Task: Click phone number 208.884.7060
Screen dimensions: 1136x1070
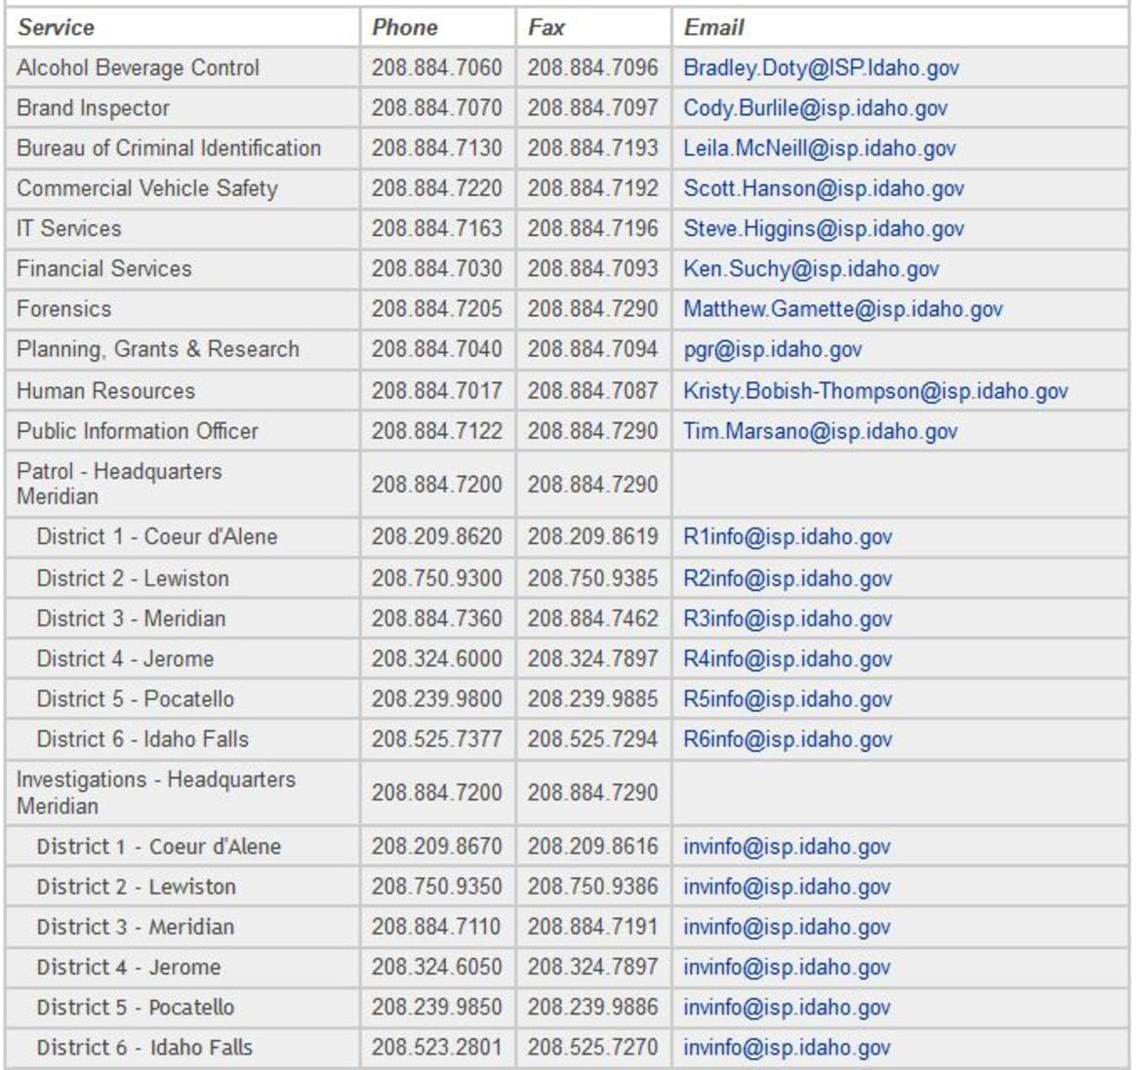Action: coord(437,68)
